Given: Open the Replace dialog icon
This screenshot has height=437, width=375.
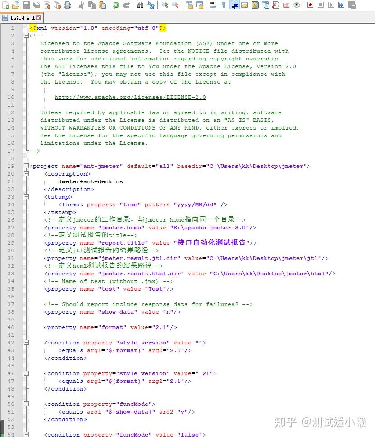Looking at the screenshot, I should (151, 5).
